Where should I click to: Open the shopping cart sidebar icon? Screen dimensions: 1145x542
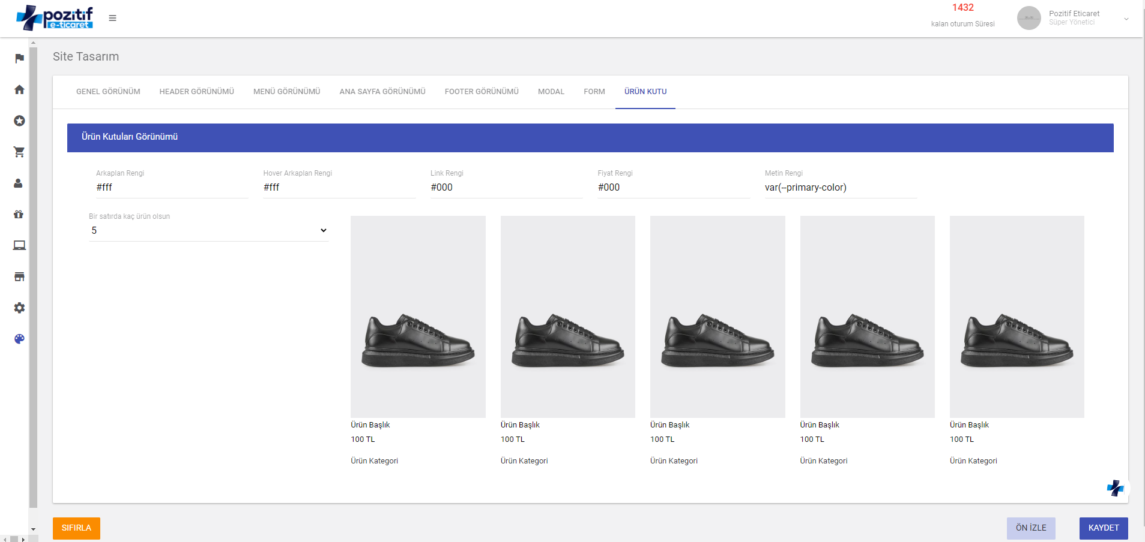tap(19, 152)
